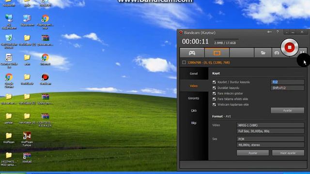Open the Fullprogram indir Chrome shortcut
This screenshot has height=174, width=310.
tap(45, 22)
